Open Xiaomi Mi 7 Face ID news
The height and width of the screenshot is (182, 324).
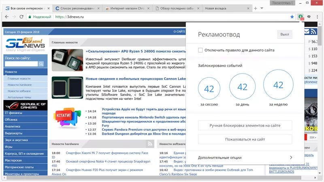pyautogui.click(x=107, y=153)
